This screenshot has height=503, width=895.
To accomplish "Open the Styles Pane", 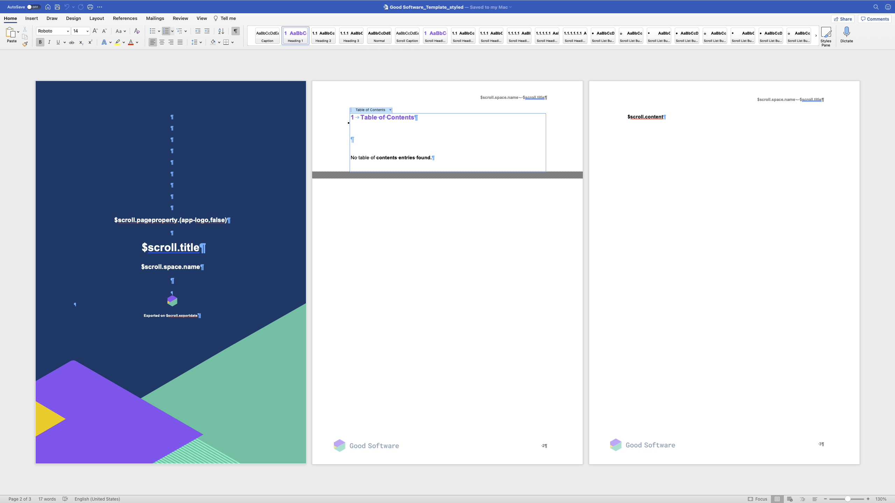I will click(x=826, y=35).
